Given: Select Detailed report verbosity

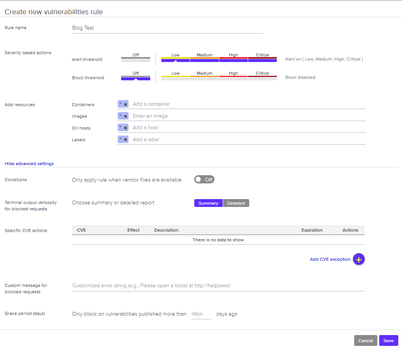Looking at the screenshot, I should tap(236, 203).
